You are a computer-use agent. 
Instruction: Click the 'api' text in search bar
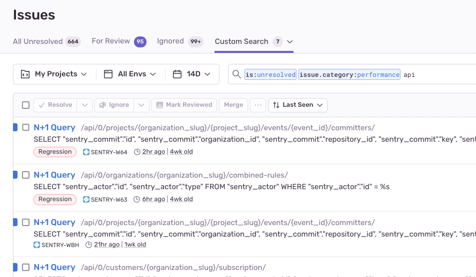click(x=409, y=75)
